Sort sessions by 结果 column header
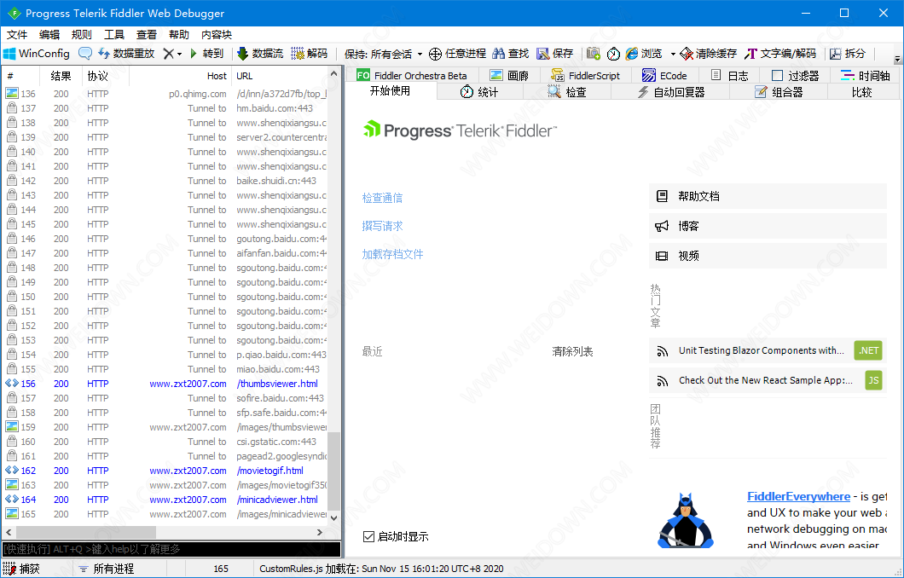The height and width of the screenshot is (578, 904). click(61, 76)
